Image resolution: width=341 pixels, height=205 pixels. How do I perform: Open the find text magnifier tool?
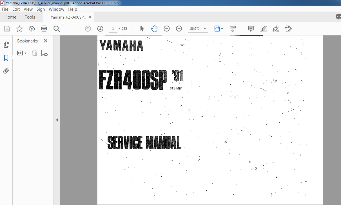(57, 29)
